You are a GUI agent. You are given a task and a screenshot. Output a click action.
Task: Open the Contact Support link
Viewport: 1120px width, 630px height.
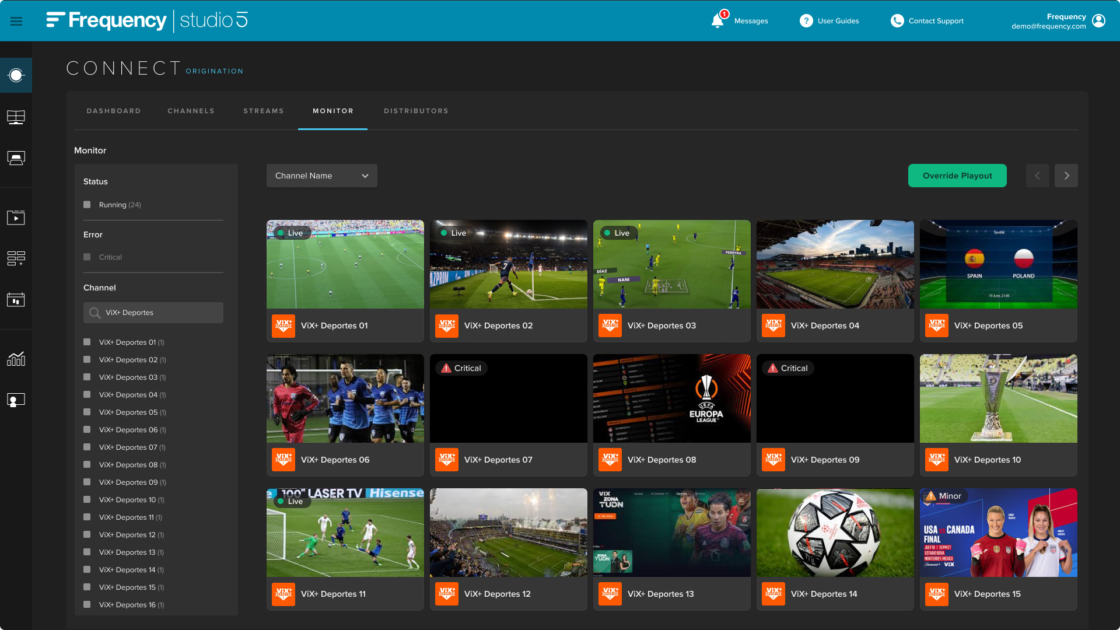(936, 21)
